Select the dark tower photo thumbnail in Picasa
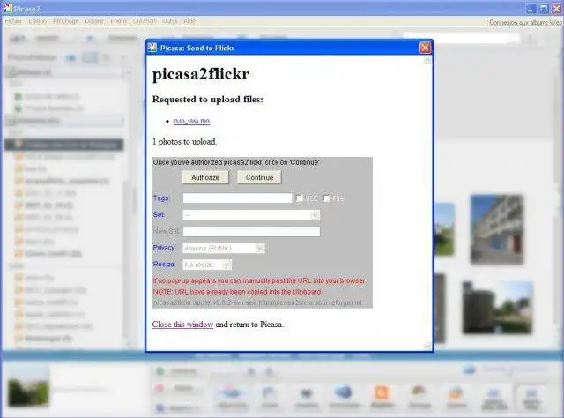564x418 pixels. [x=497, y=308]
